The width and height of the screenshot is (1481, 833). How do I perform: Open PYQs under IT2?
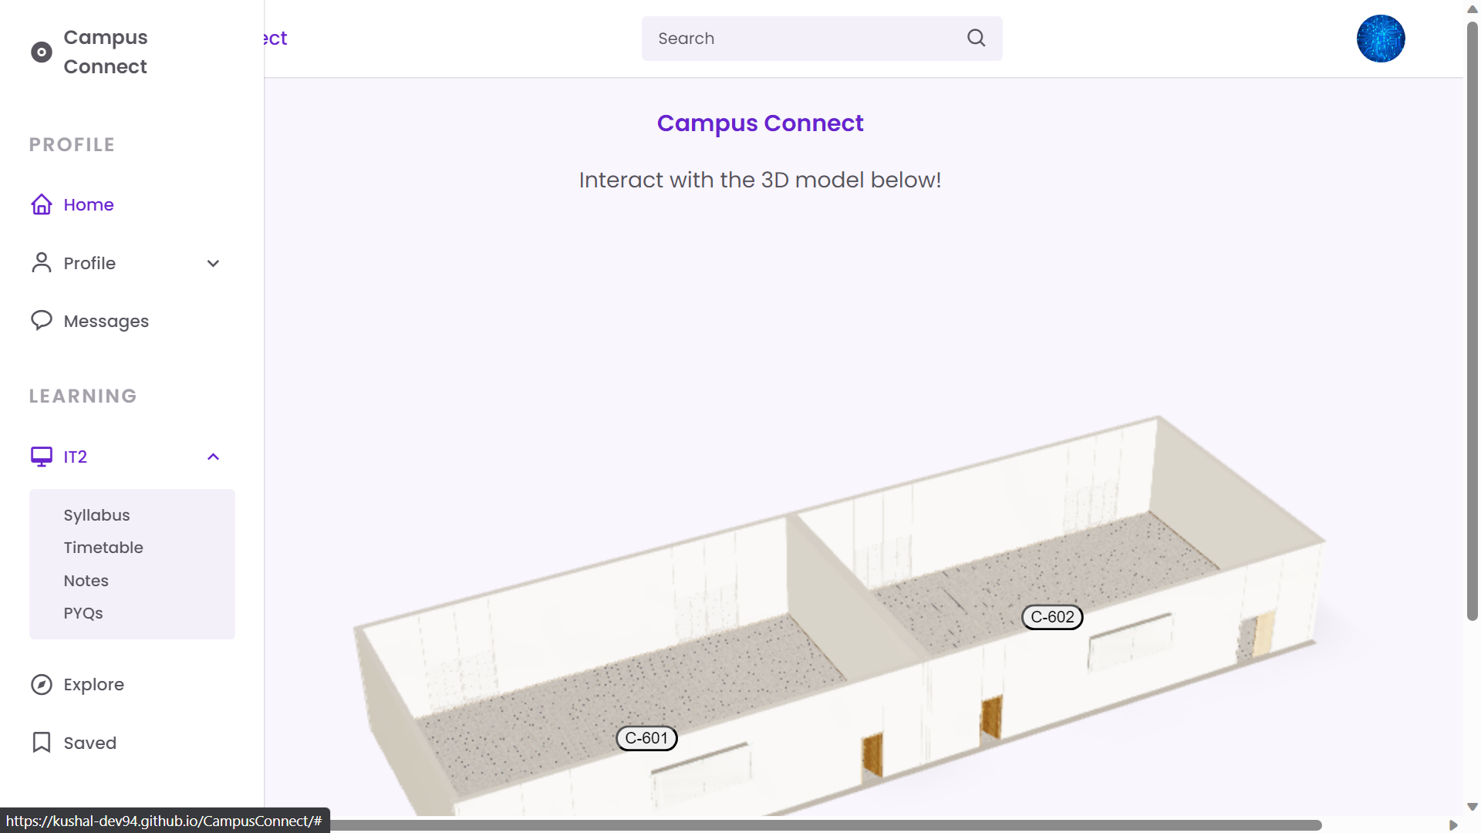click(83, 613)
